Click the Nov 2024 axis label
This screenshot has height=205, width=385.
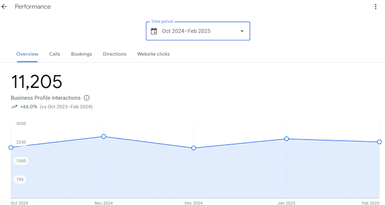pos(104,203)
